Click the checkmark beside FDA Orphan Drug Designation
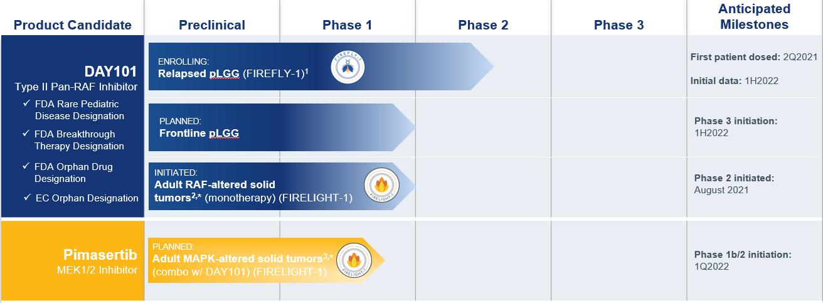The width and height of the screenshot is (823, 303). [26, 167]
